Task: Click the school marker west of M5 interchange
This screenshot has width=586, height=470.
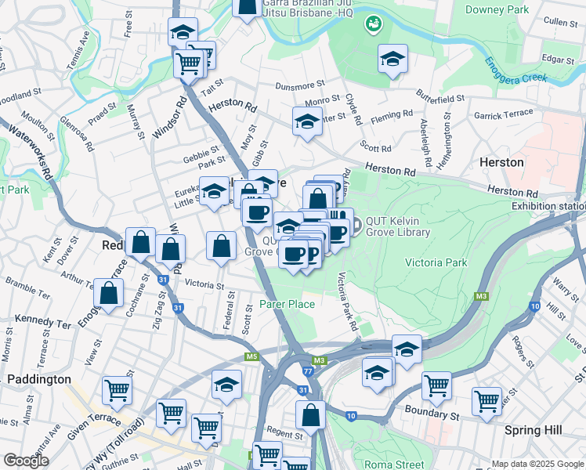Action: click(x=227, y=386)
